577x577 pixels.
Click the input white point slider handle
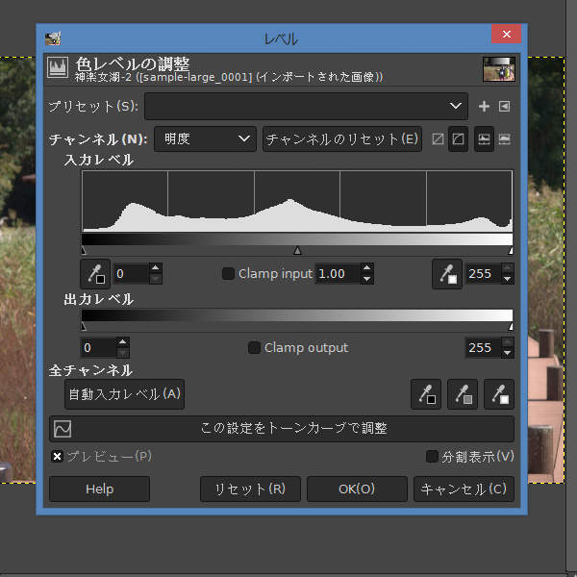click(x=511, y=251)
